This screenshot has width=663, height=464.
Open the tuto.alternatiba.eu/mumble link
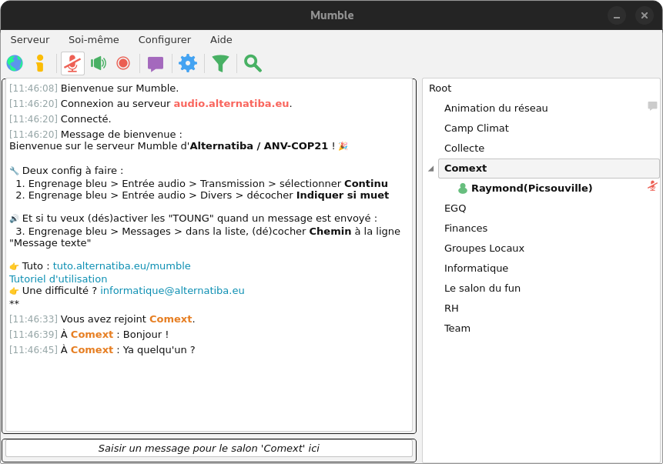[122, 265]
